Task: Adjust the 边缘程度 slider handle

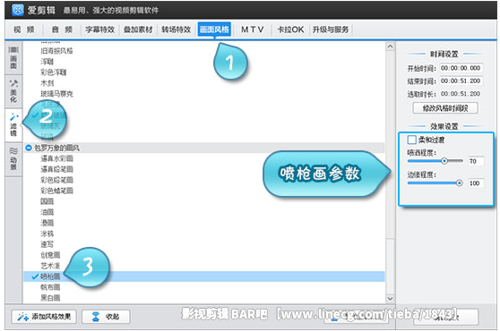Action: coord(459,183)
